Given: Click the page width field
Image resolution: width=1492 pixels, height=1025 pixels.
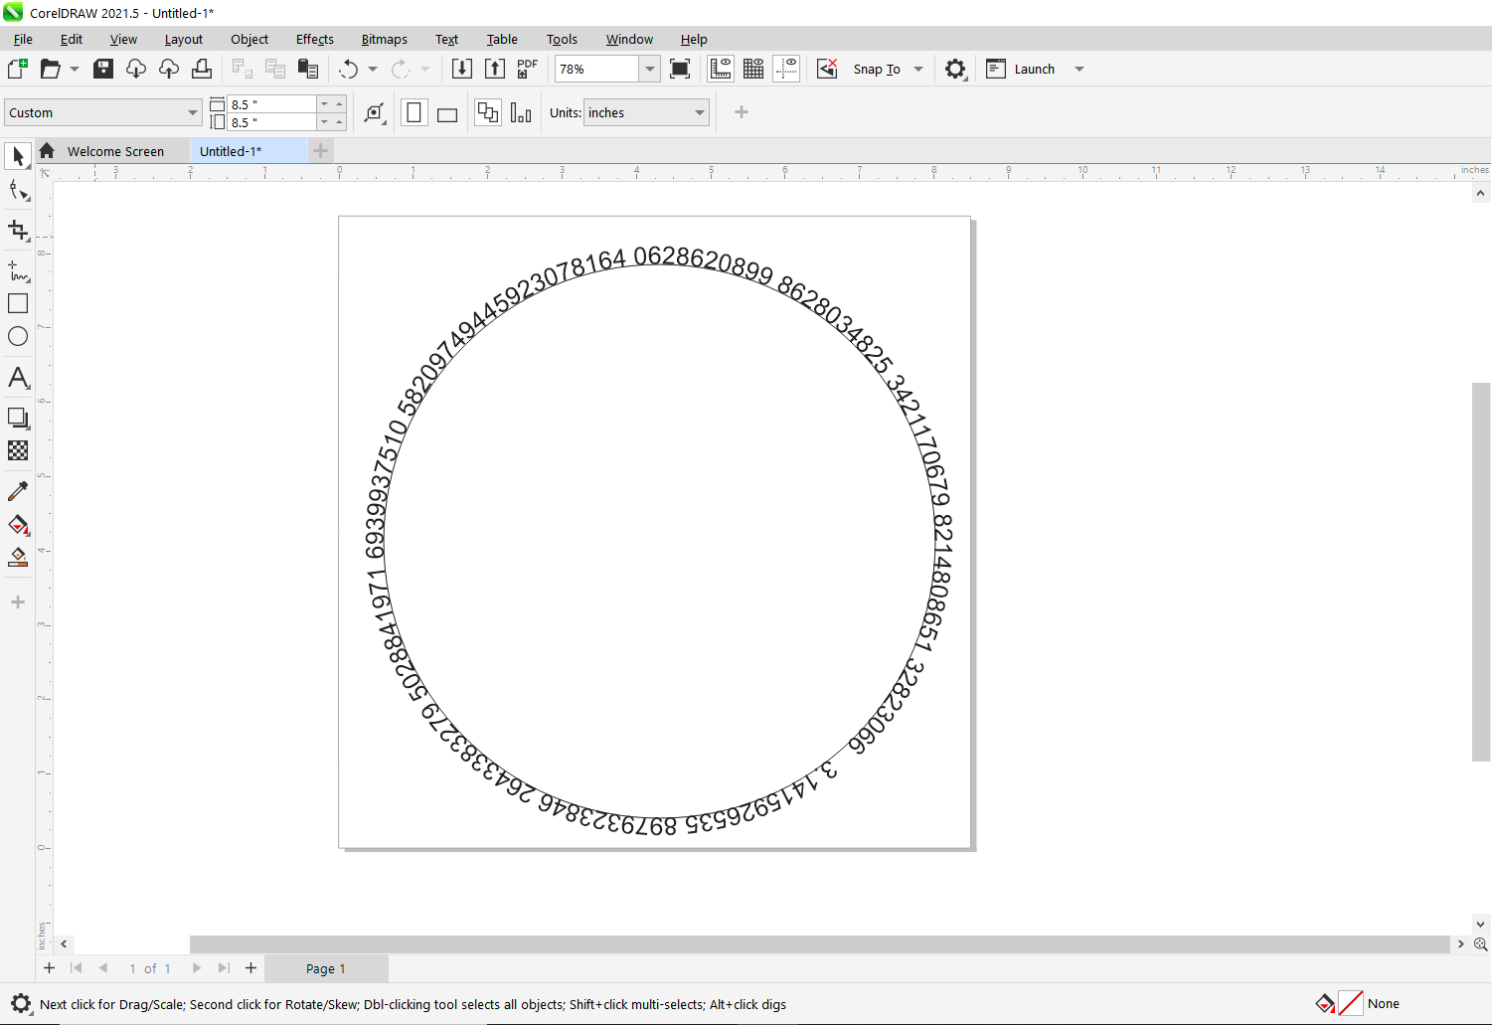Looking at the screenshot, I should click(x=271, y=103).
